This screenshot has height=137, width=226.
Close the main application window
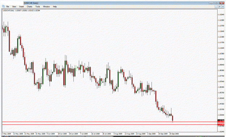tap(222, 3)
